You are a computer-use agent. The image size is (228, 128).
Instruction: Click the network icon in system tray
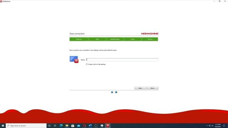point(210,126)
